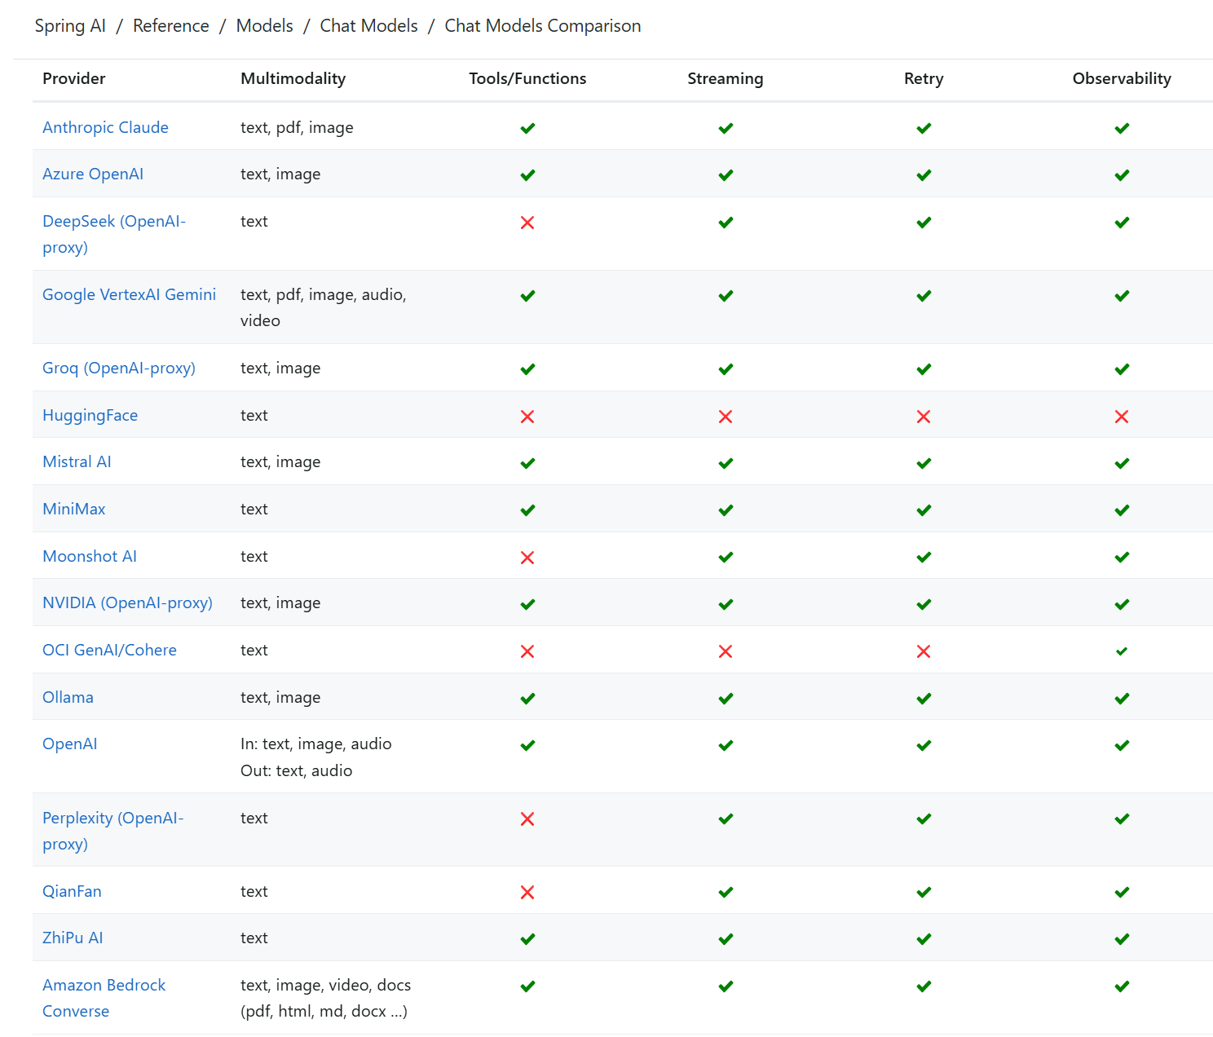This screenshot has width=1213, height=1037.
Task: Click OCI GenAI/Cohere's red X under Streaming
Action: (x=726, y=651)
